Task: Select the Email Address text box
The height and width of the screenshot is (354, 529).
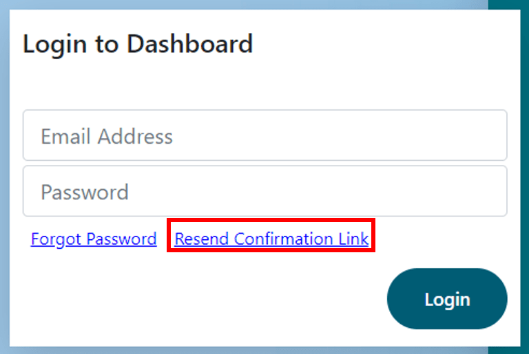Action: pos(264,135)
